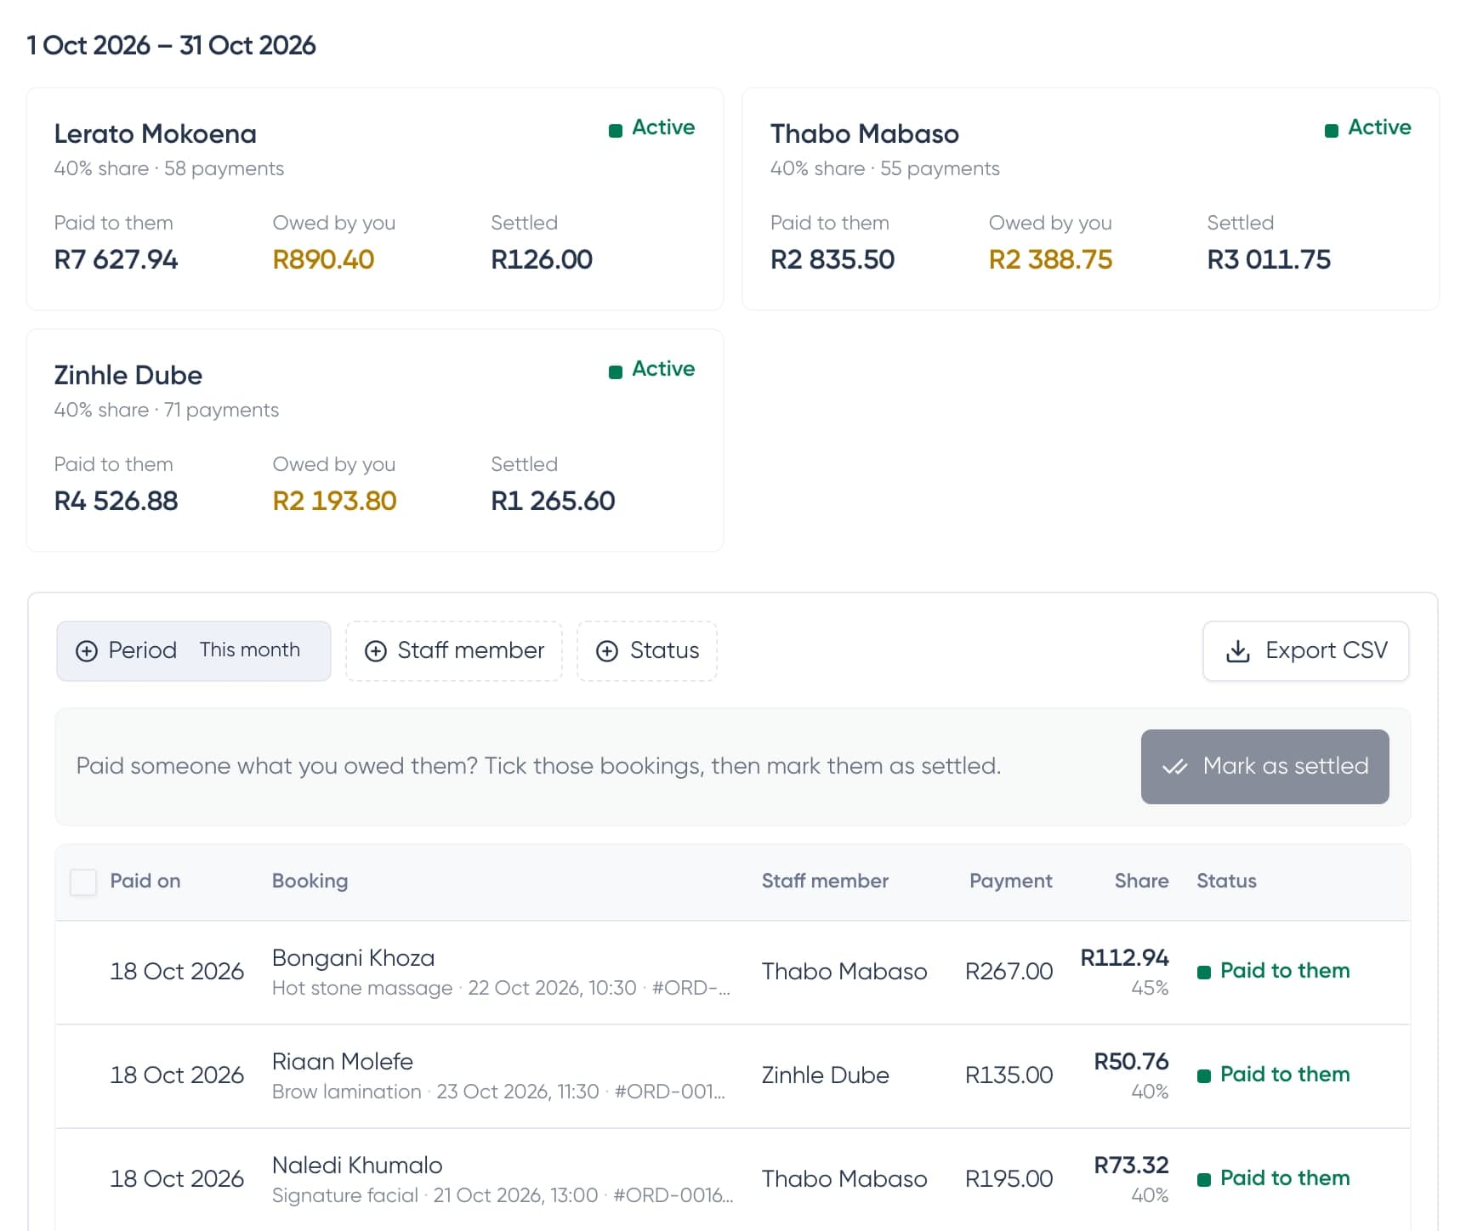
Task: Click Thabo's owed amount R2 388.75
Action: coord(1050,259)
